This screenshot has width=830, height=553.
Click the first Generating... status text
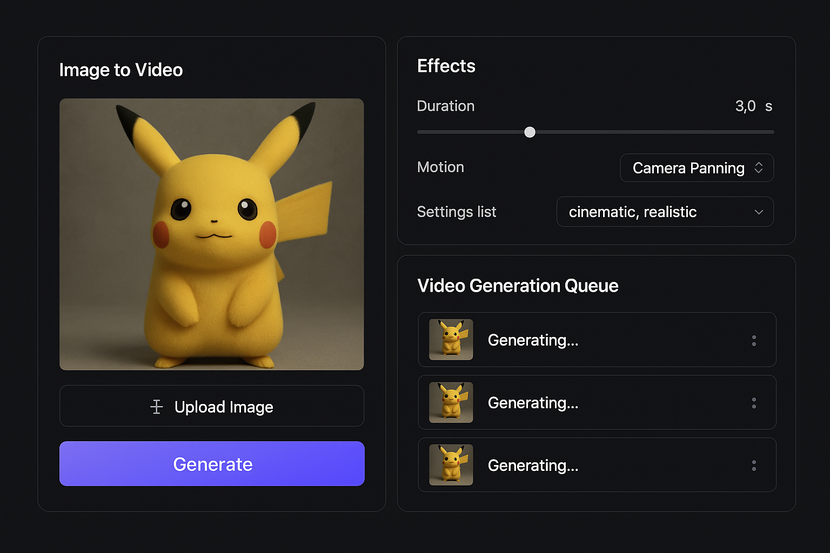pyautogui.click(x=533, y=341)
